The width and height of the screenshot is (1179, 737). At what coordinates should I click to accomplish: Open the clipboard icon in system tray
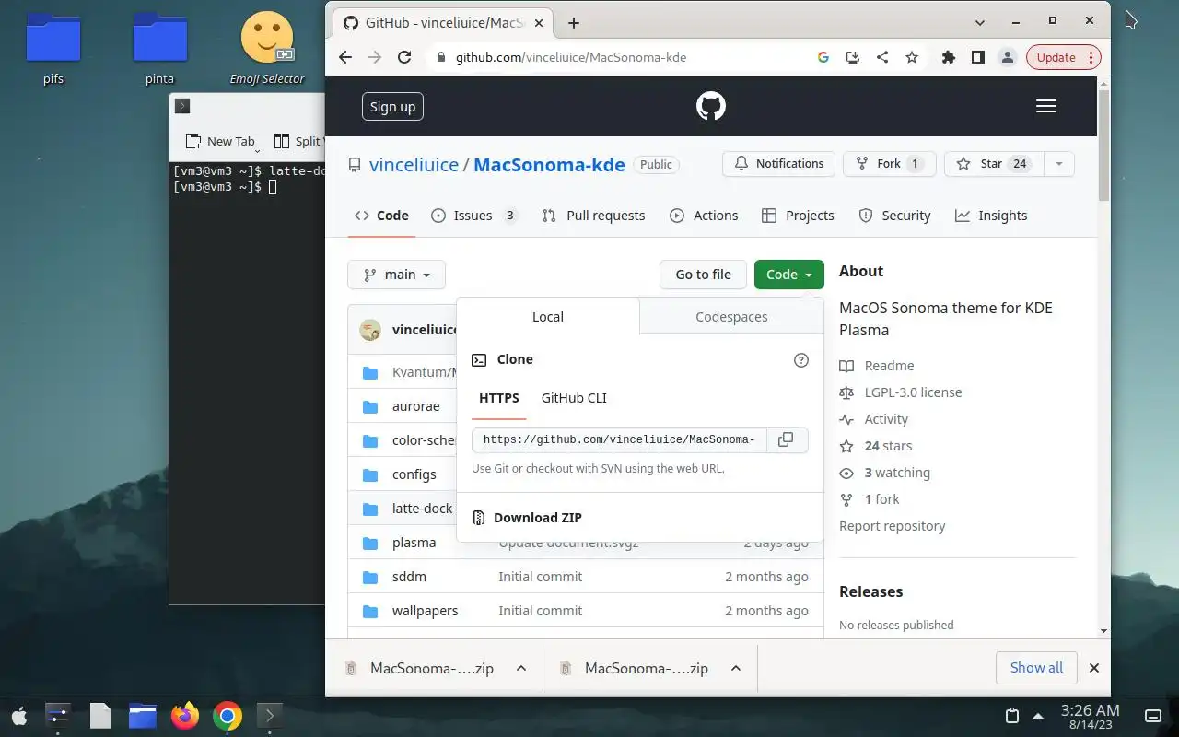[x=1011, y=716]
